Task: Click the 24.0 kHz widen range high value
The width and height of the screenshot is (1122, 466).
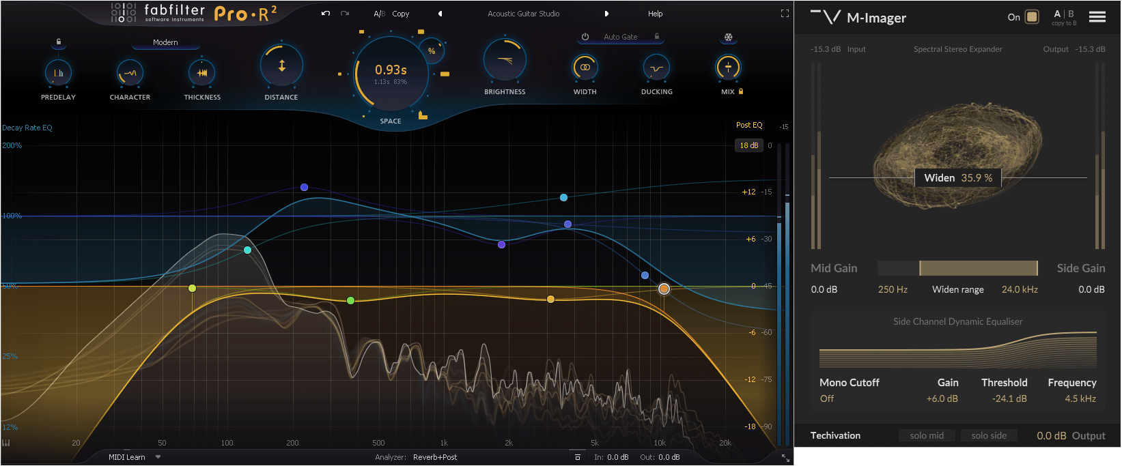Action: (x=1020, y=289)
